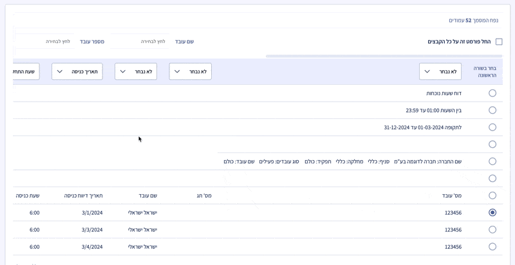The width and height of the screenshot is (515, 265).
Task: Click ישראל ישראלי in the 3/3/2024 row
Action: point(142,230)
